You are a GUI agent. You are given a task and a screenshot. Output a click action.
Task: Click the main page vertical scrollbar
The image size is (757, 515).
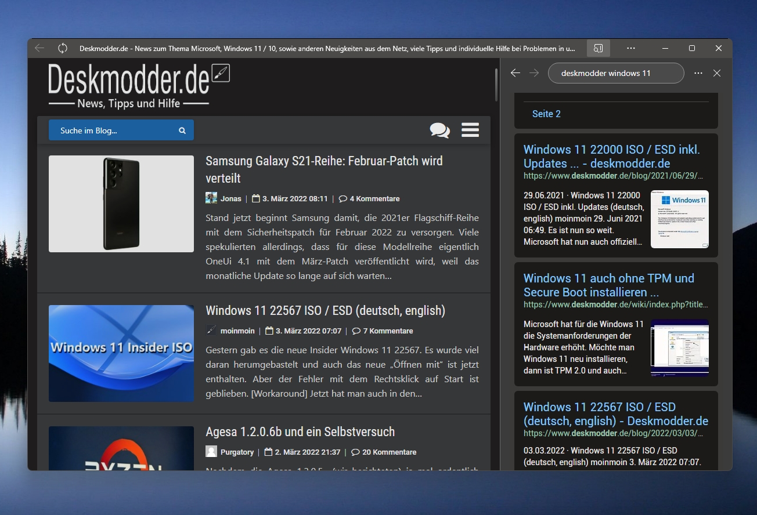point(496,85)
